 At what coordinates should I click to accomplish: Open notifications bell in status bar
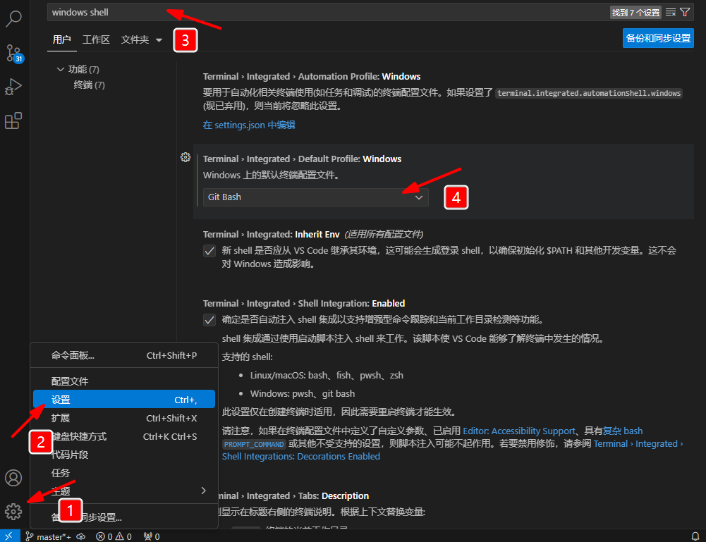tap(695, 536)
